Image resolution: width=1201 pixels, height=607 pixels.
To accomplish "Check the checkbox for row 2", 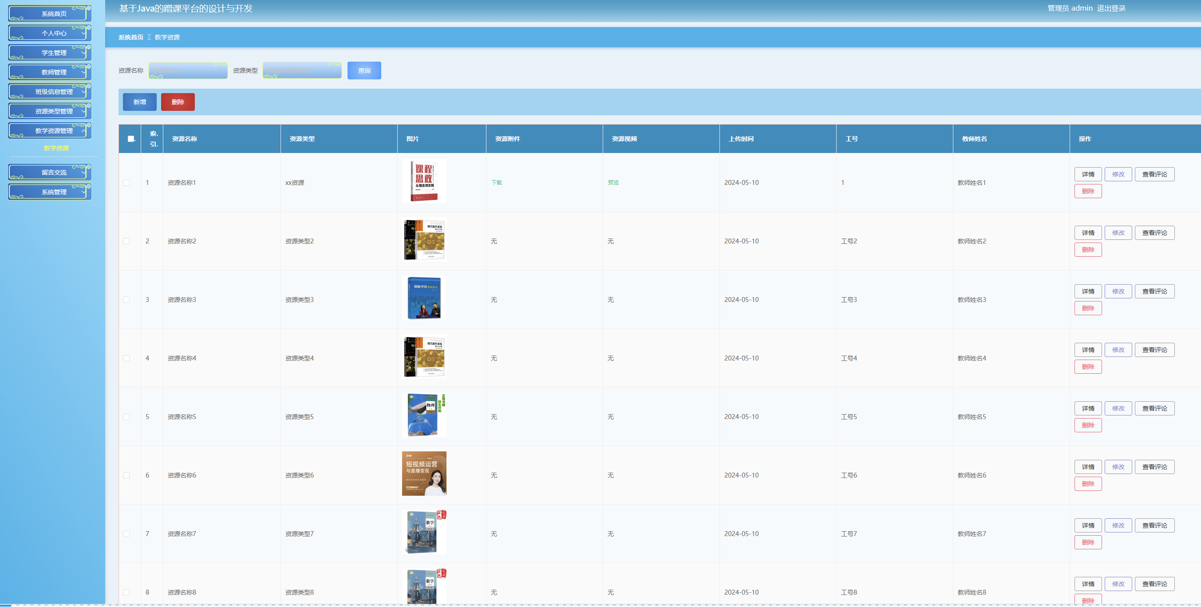I will point(126,241).
